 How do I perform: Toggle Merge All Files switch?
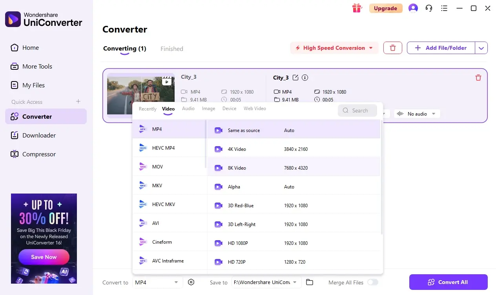pos(373,282)
